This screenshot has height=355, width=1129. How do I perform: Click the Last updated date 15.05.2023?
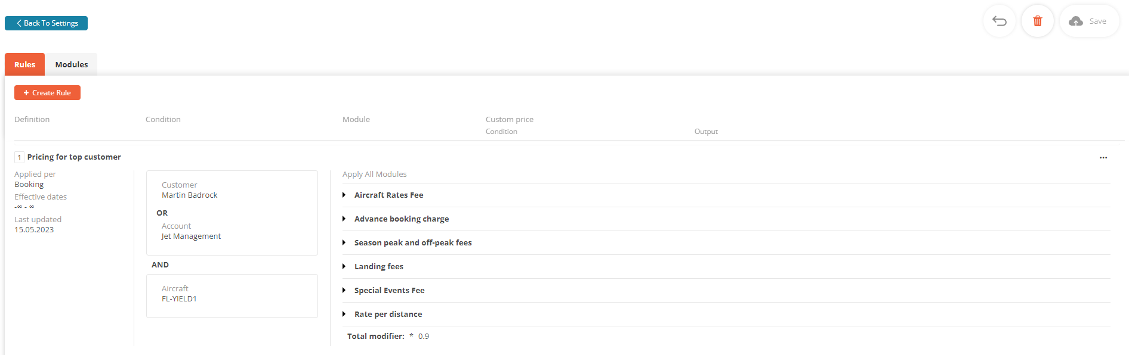point(34,230)
